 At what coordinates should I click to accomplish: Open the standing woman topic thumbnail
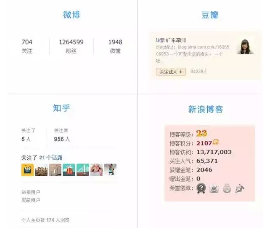coord(110,170)
